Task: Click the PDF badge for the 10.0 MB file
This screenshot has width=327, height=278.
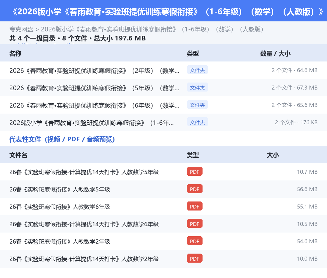Action: pos(195,258)
